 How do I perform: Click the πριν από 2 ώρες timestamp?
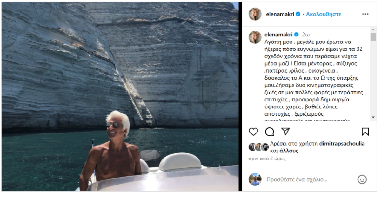[267, 159]
